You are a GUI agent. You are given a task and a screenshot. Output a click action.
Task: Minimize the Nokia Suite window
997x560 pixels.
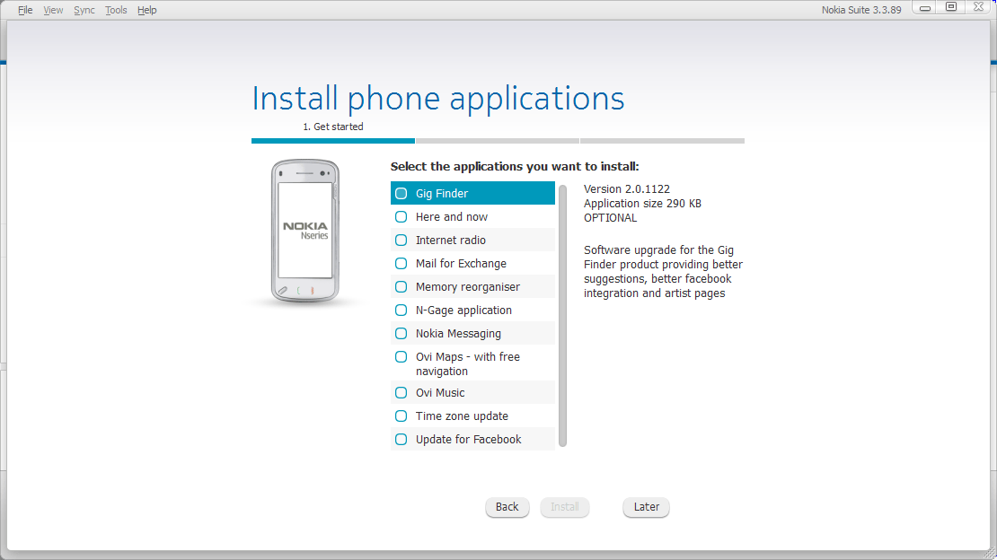(x=925, y=7)
